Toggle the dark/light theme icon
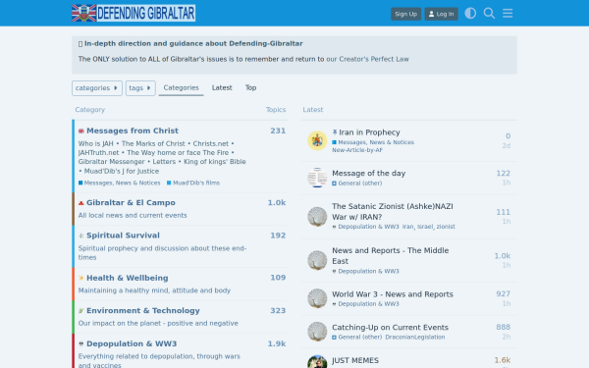The width and height of the screenshot is (589, 368). tap(470, 14)
